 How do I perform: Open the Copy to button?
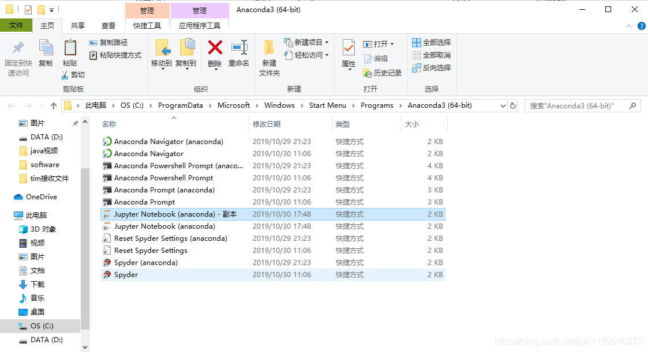click(186, 54)
